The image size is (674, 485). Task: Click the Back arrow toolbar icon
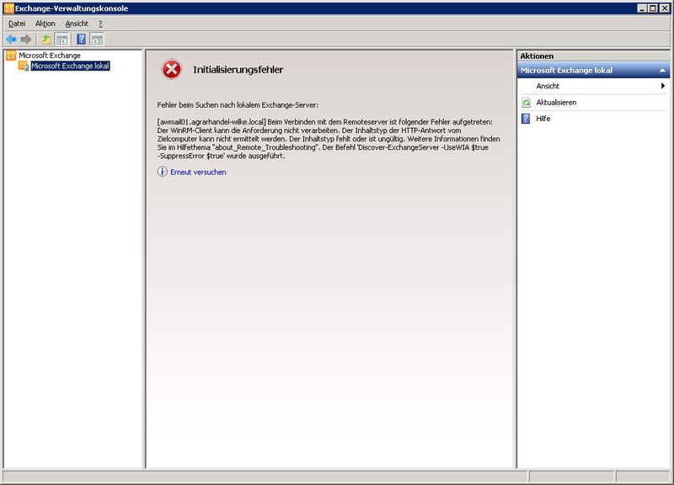click(x=11, y=40)
